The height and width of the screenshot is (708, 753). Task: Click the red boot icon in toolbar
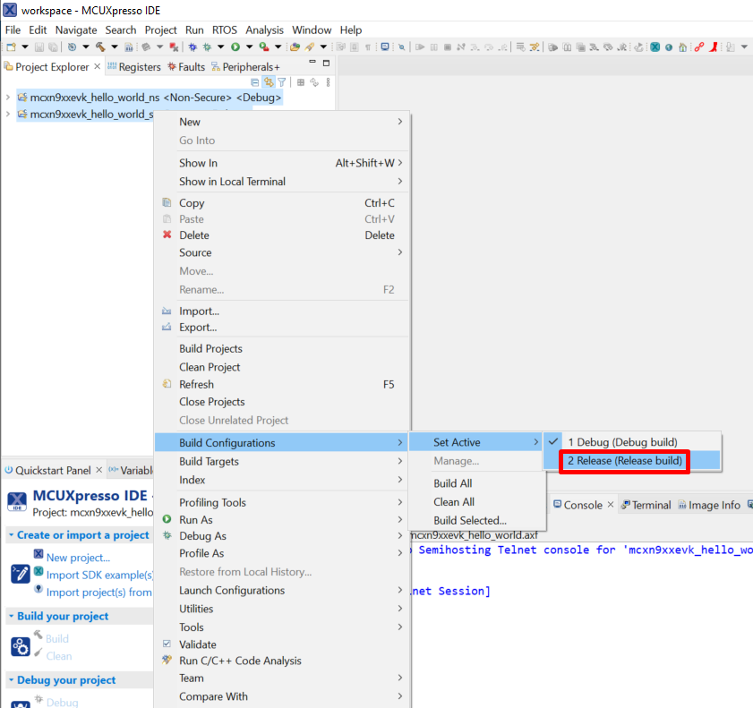click(714, 47)
